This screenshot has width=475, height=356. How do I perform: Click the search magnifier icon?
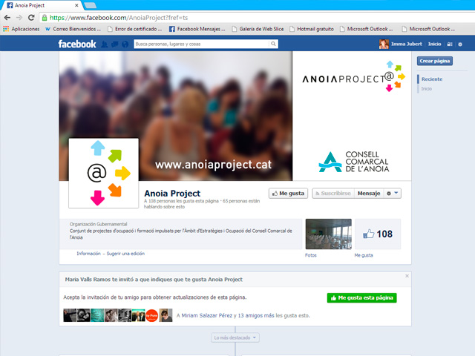point(273,44)
